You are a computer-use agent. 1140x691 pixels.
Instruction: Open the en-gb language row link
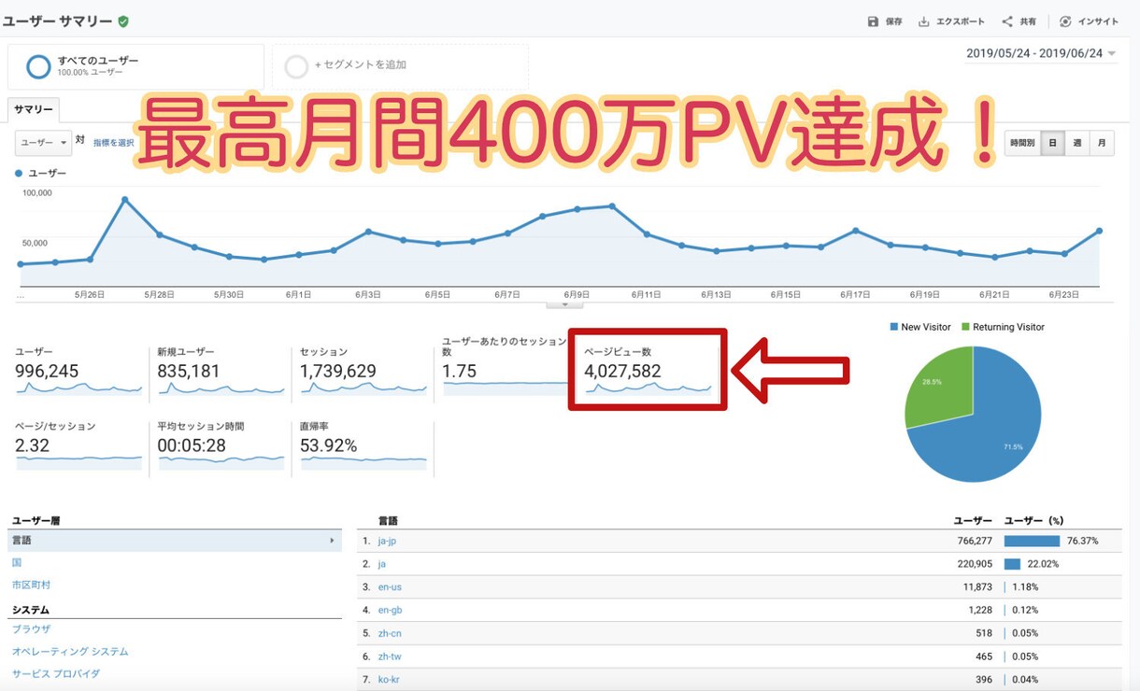(x=390, y=610)
